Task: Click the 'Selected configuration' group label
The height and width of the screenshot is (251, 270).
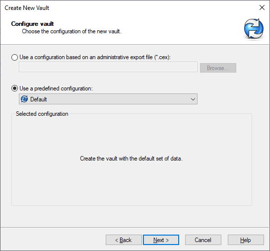Action: click(x=42, y=114)
